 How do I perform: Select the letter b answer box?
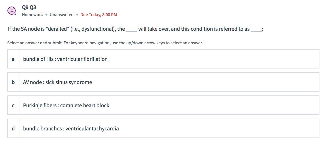click(13, 82)
